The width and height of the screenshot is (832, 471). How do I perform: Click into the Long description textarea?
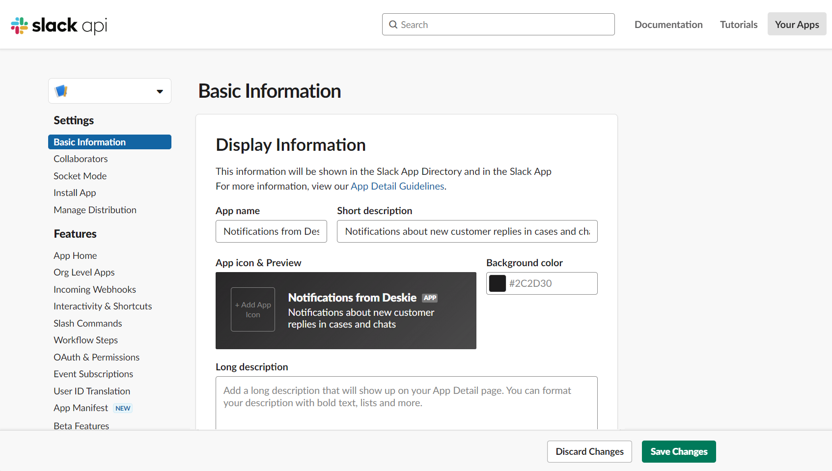pos(407,403)
